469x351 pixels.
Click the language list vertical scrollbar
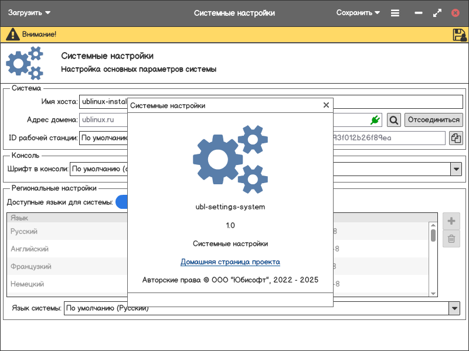click(x=433, y=235)
